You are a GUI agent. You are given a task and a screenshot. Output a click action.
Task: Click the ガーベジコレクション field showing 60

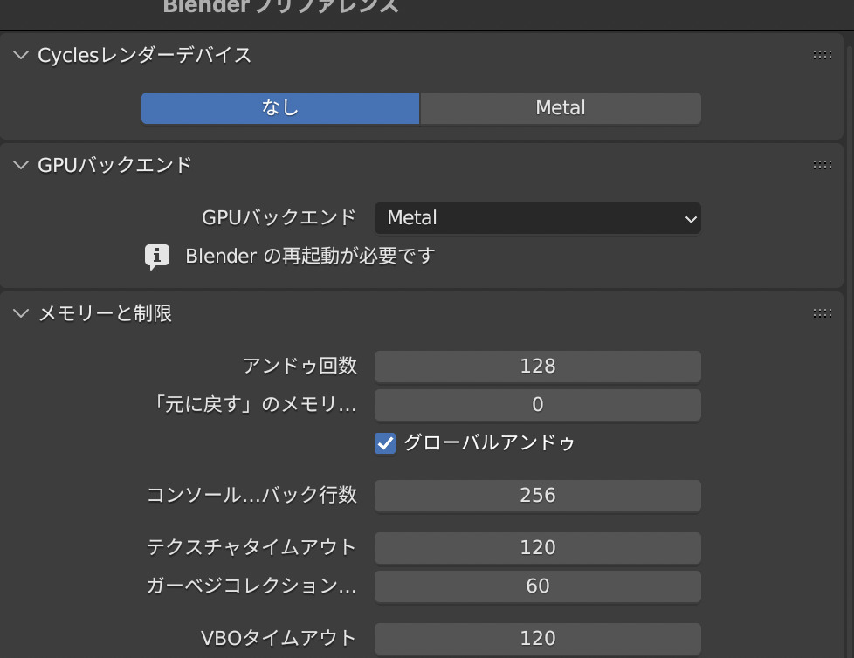(x=538, y=586)
